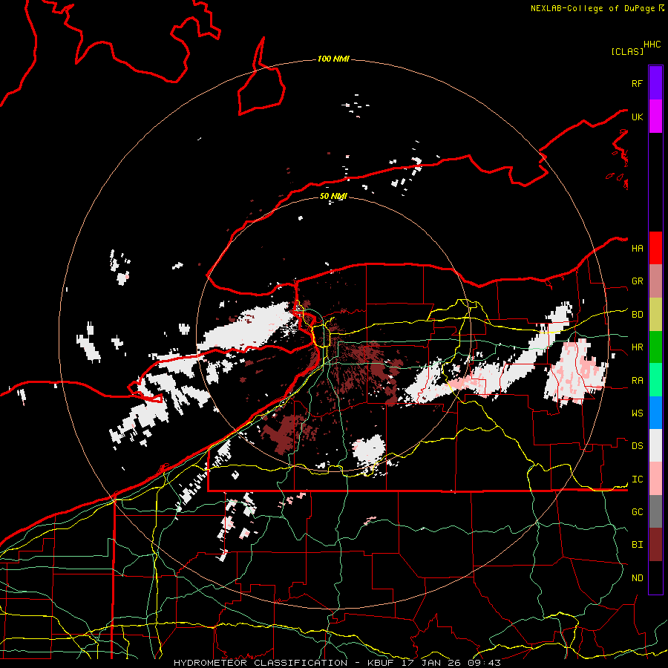Image resolution: width=668 pixels, height=668 pixels.
Task: Click the DS white legend swatch
Action: tap(655, 445)
